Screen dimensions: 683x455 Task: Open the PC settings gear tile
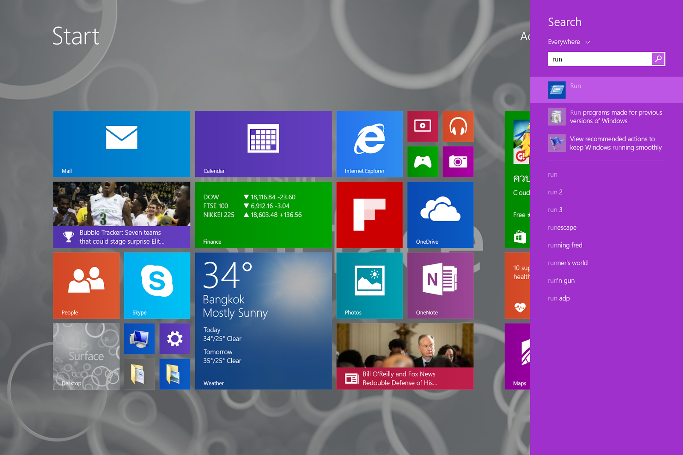pos(175,338)
